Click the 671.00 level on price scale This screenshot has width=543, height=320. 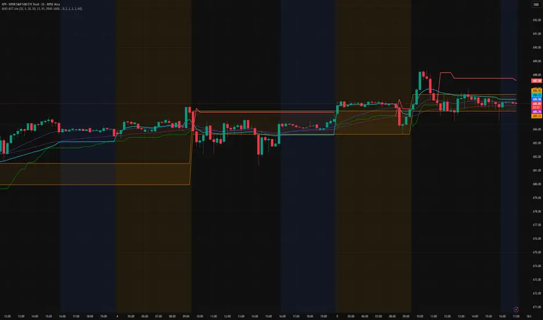[537, 307]
